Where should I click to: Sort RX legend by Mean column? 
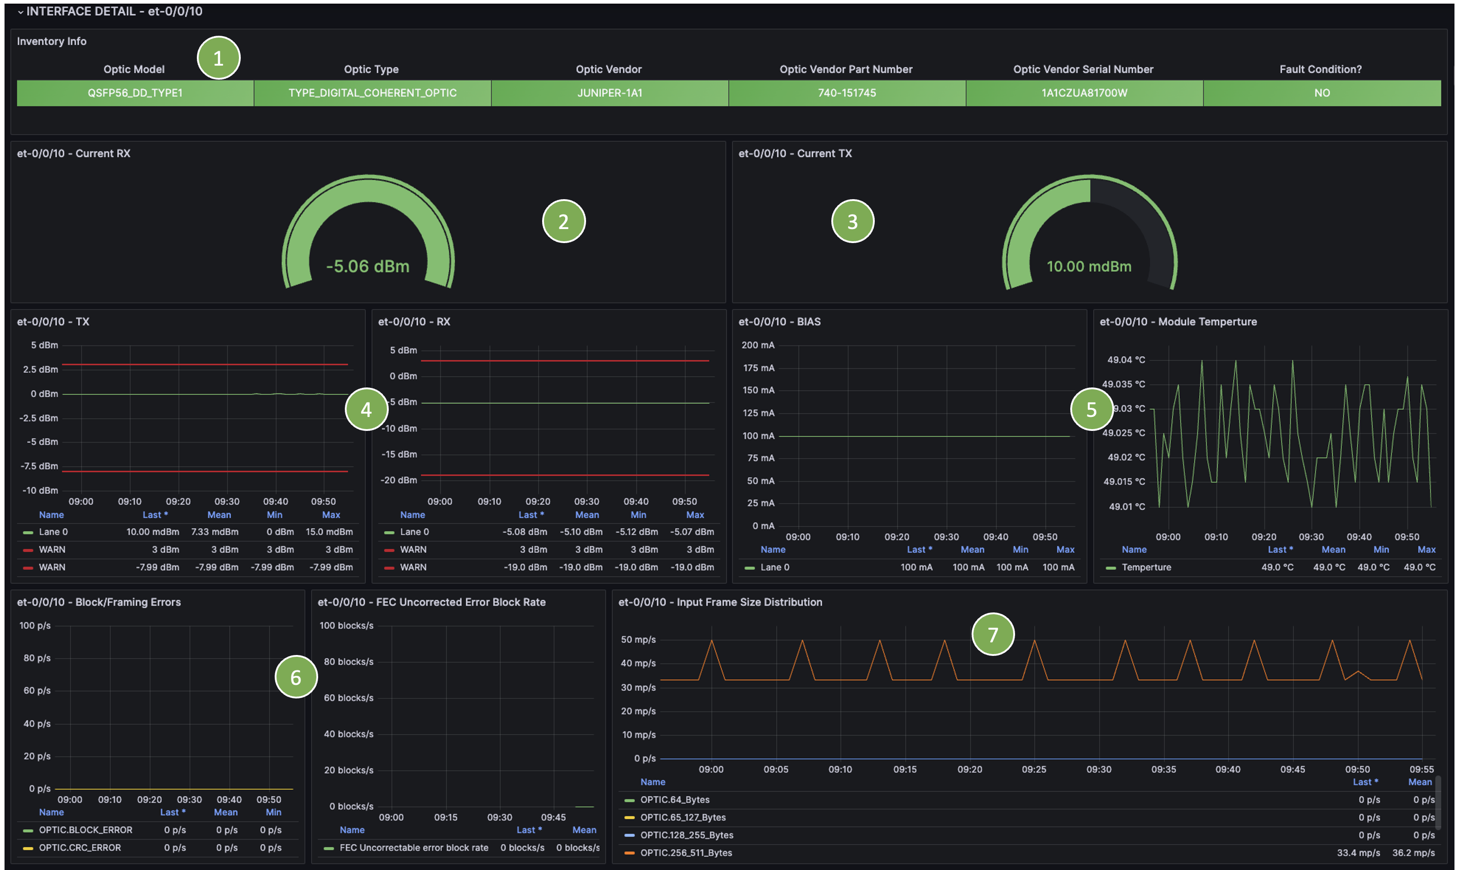pos(586,515)
